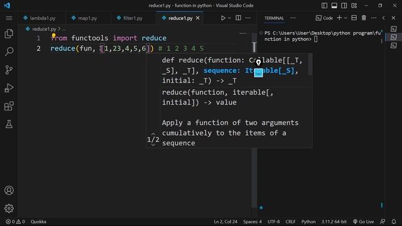Open the new terminal launch profile dropdown

345,18
